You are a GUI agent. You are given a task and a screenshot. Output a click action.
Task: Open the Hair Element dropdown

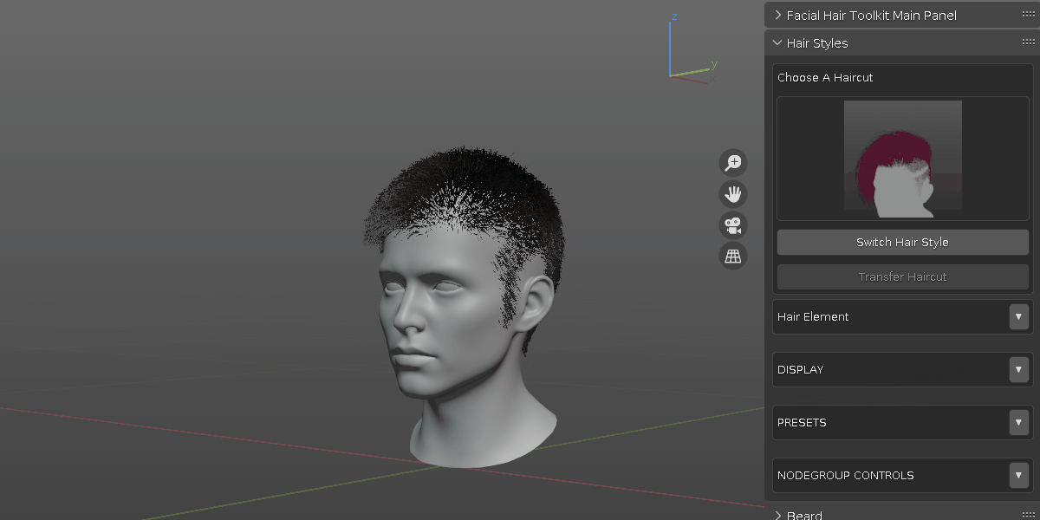coord(1018,316)
